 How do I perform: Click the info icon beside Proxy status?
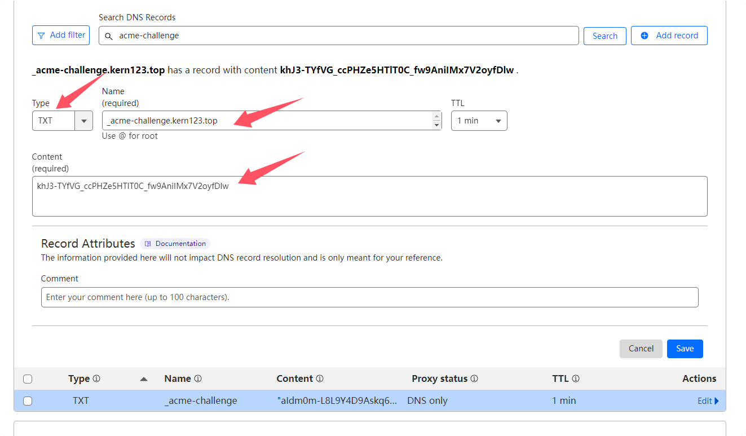[x=474, y=379]
